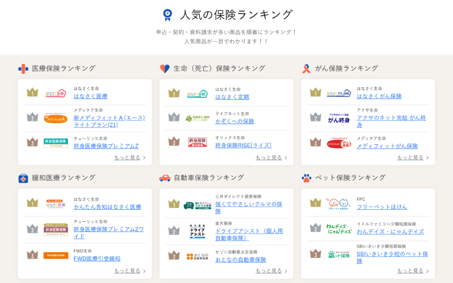Click the FWD医療引受緩和 product logo
453x283 pixels.
pos(56,255)
